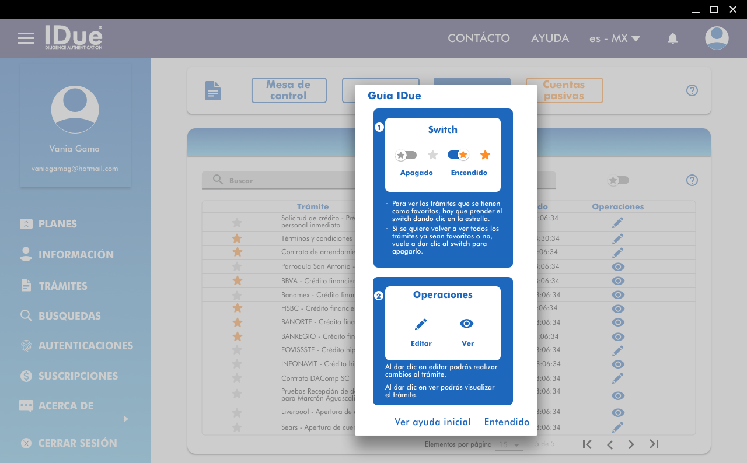Mark Banamex row as favorite star
Screen dimensions: 747x463
pos(237,295)
